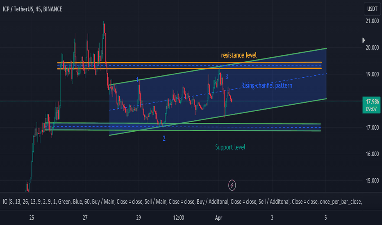This screenshot has width=382, height=225.
Task: Select the 'Support level' text annotation
Action: coord(230,147)
